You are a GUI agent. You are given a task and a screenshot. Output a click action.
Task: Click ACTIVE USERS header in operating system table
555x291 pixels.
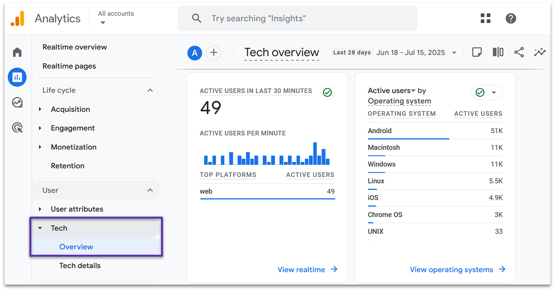(x=478, y=114)
